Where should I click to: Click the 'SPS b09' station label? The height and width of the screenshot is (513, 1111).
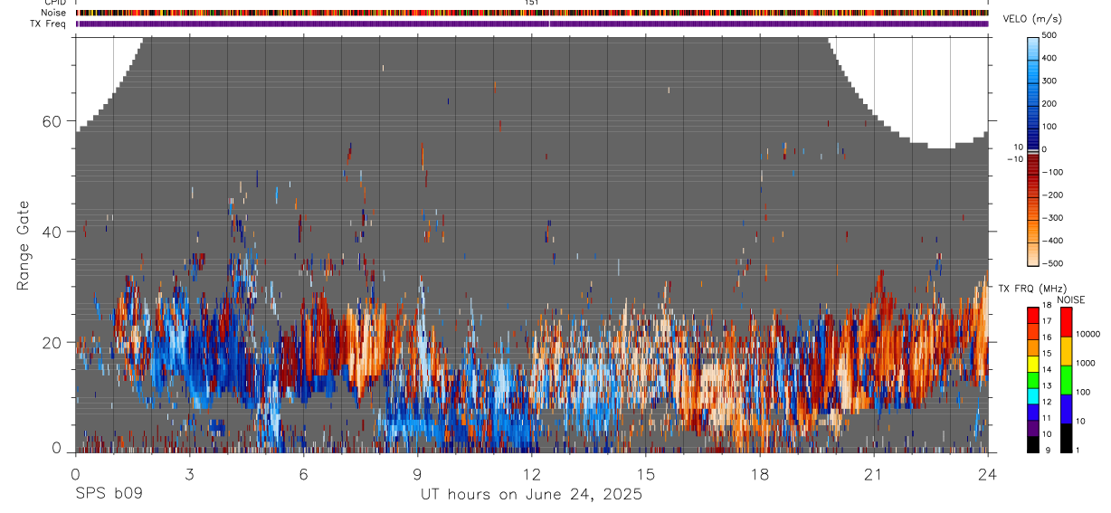click(x=109, y=495)
